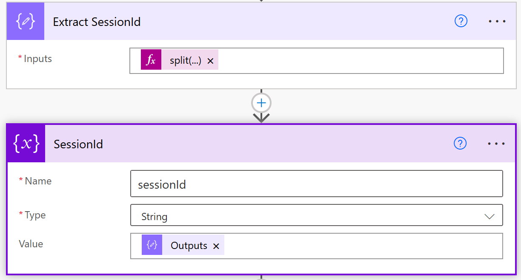521x280 pixels.
Task: Click the fx expression icon in Inputs
Action: click(x=151, y=61)
